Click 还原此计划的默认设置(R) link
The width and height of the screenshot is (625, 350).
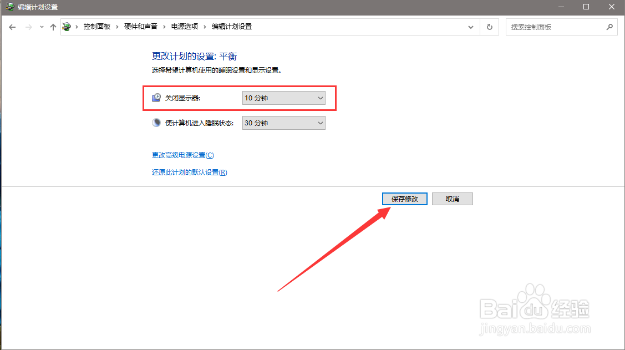[189, 172]
